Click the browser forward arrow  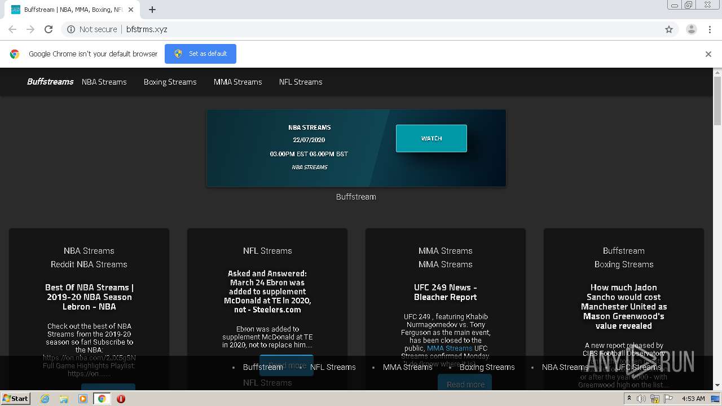pos(30,29)
